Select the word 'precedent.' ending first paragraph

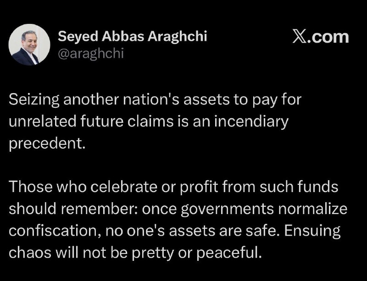click(47, 143)
